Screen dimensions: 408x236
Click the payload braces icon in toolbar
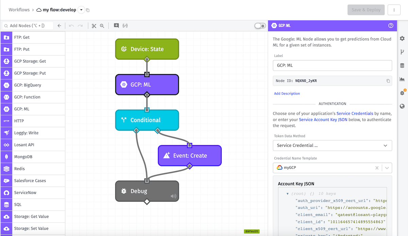125,25
